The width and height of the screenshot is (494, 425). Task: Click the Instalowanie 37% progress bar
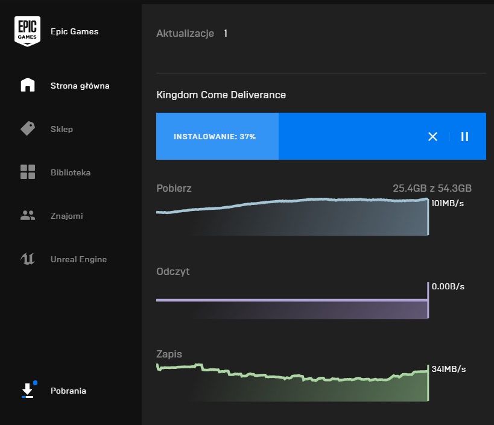pos(321,136)
